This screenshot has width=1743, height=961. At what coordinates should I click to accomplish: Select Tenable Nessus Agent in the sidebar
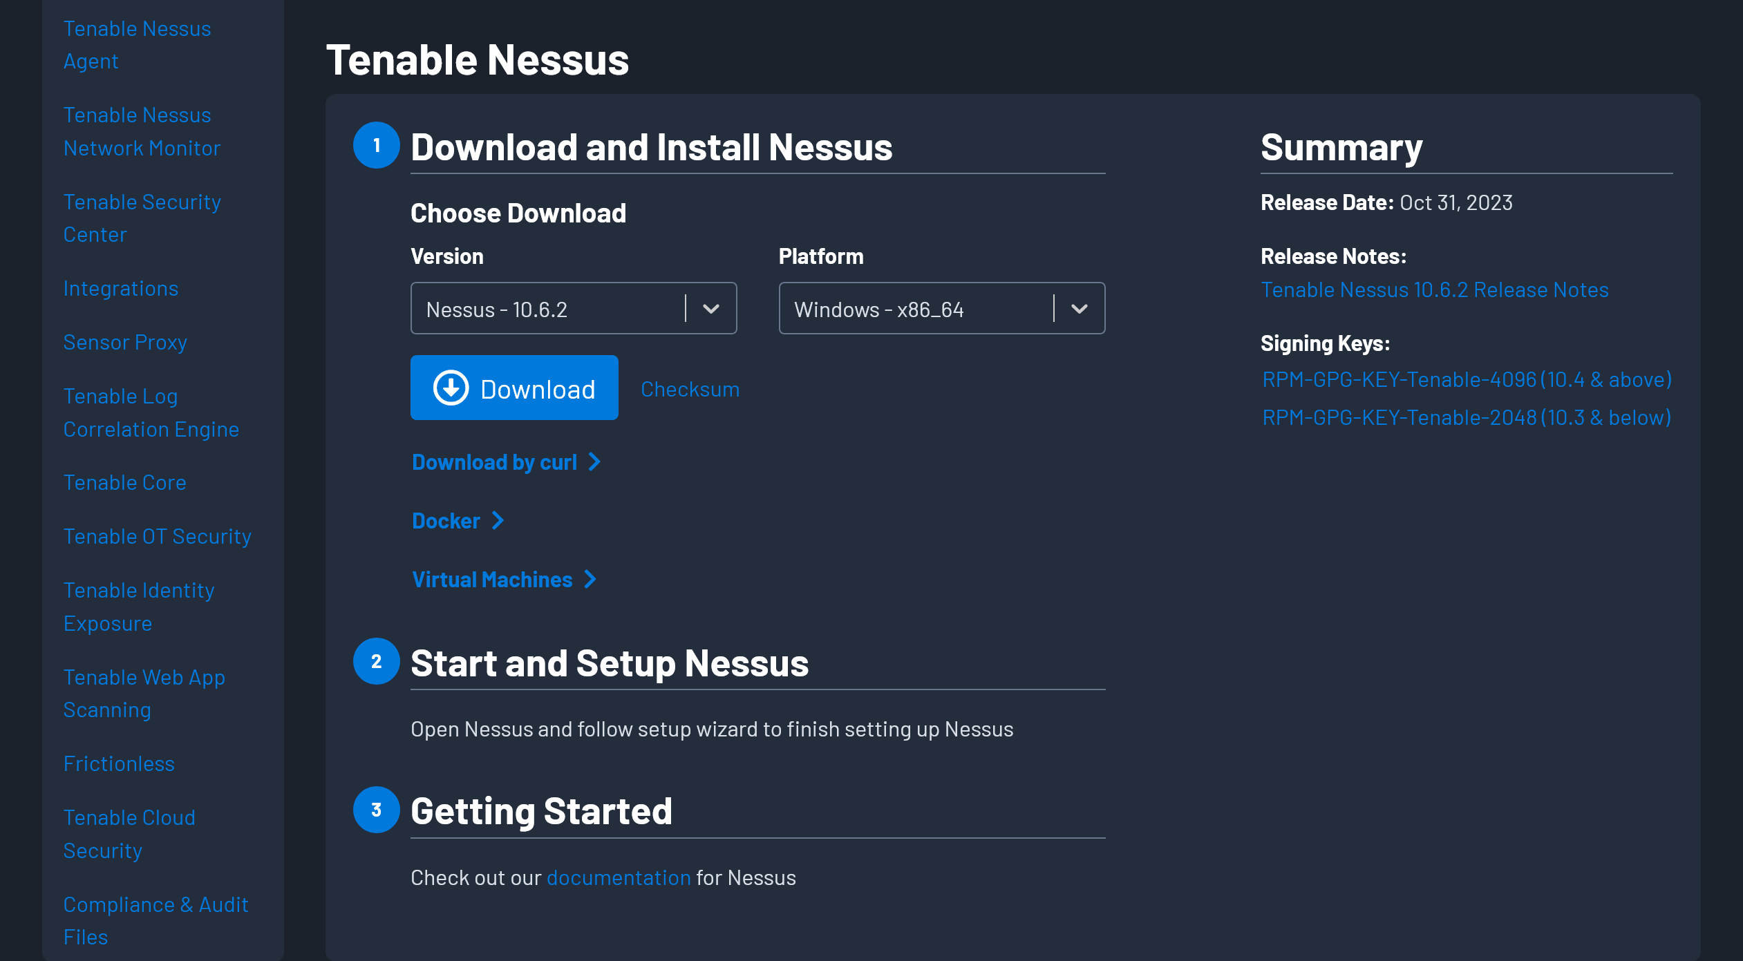click(137, 44)
